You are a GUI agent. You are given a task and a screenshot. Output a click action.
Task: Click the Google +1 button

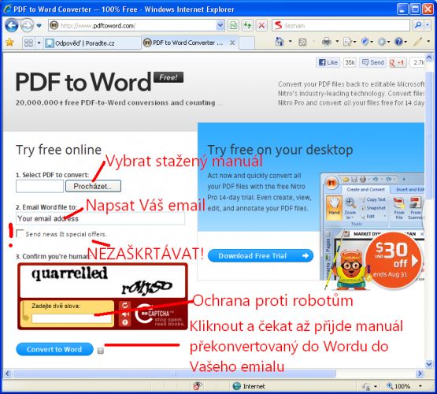click(397, 63)
